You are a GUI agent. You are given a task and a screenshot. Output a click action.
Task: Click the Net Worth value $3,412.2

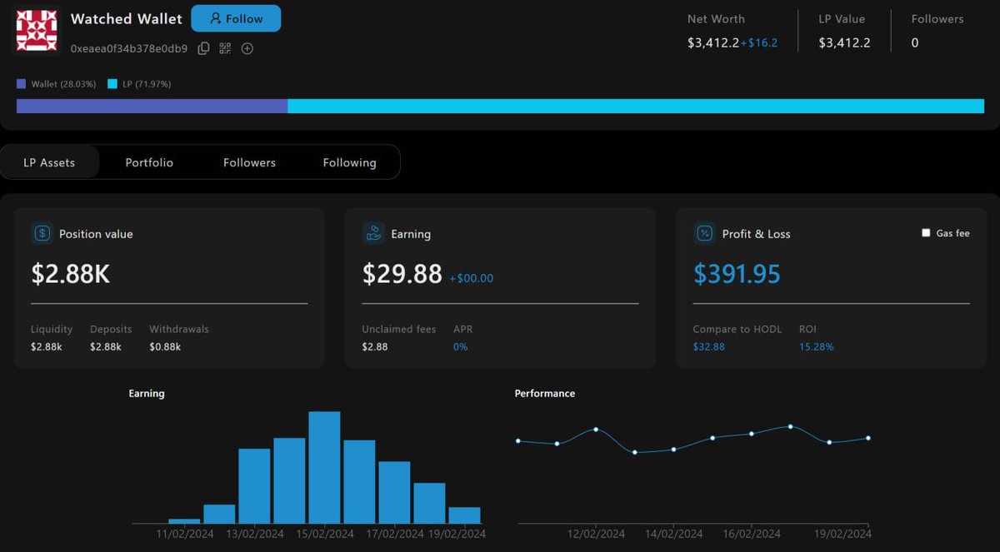pyautogui.click(x=713, y=42)
